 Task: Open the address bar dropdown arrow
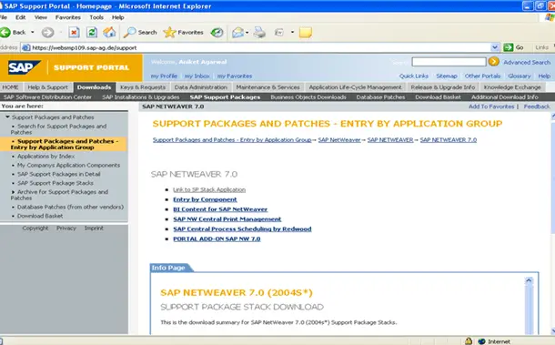click(x=495, y=47)
